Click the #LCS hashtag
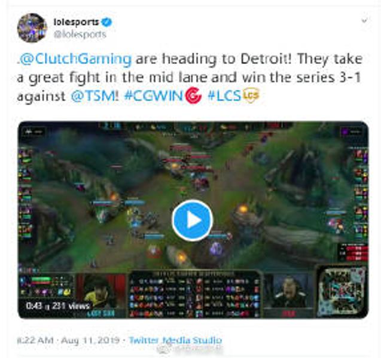This screenshot has height=358, width=381. [x=224, y=96]
